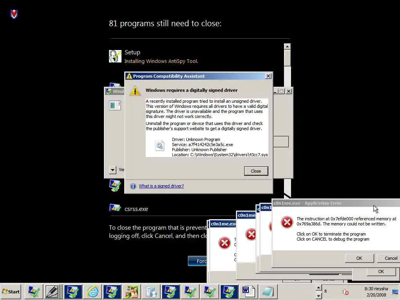Click the installer box-and-disc taskbar icon
Image resolution: width=400 pixels, height=300 pixels.
(x=151, y=291)
